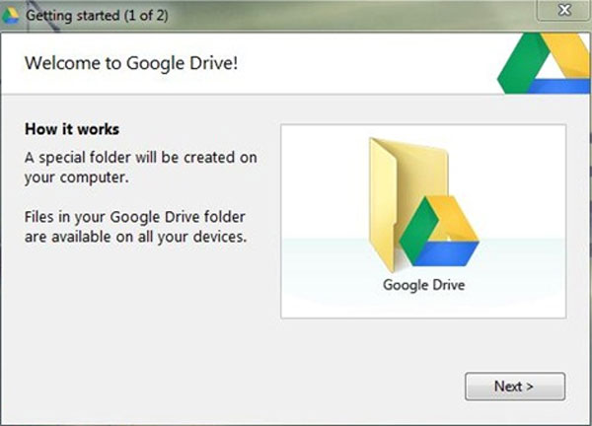Screen dimensions: 592x426
Task: Click 'Files in your Google Drive folder' text
Action: point(135,227)
